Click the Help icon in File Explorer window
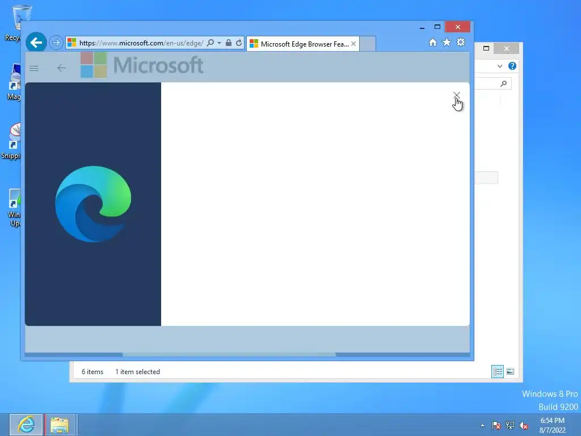The image size is (581, 436). coord(512,66)
